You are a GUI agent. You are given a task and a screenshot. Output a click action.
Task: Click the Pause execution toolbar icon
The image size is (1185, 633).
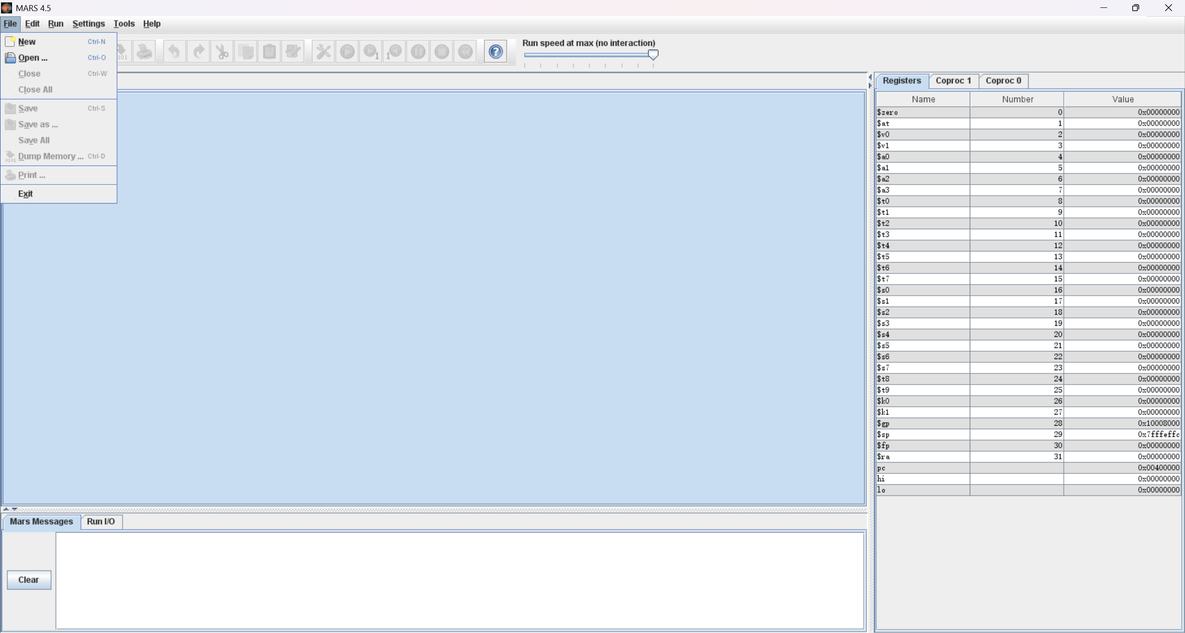coord(418,51)
